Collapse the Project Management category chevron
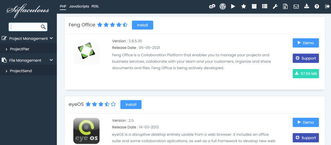Image resolution: width=331 pixels, height=145 pixels. [51, 38]
